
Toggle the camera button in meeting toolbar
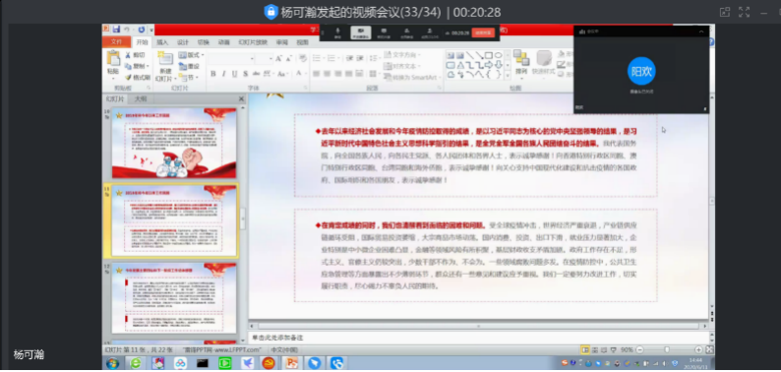pos(361,32)
